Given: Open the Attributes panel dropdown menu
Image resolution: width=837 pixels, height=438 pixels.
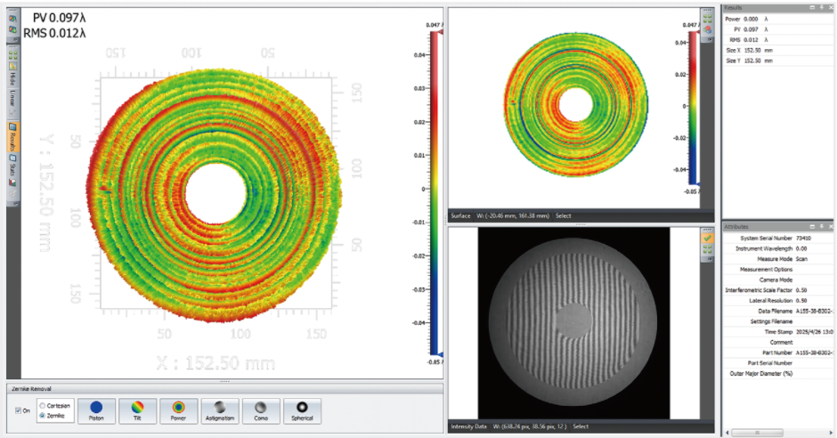Looking at the screenshot, I should click(x=812, y=227).
